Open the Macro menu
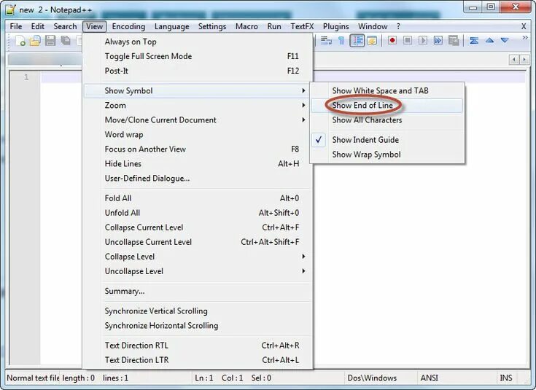Image resolution: width=536 pixels, height=390 pixels. pyautogui.click(x=246, y=26)
